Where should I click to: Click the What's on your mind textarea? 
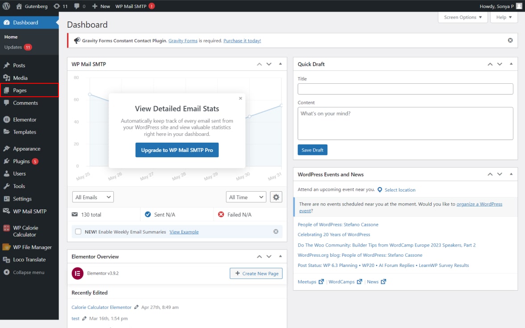(405, 123)
